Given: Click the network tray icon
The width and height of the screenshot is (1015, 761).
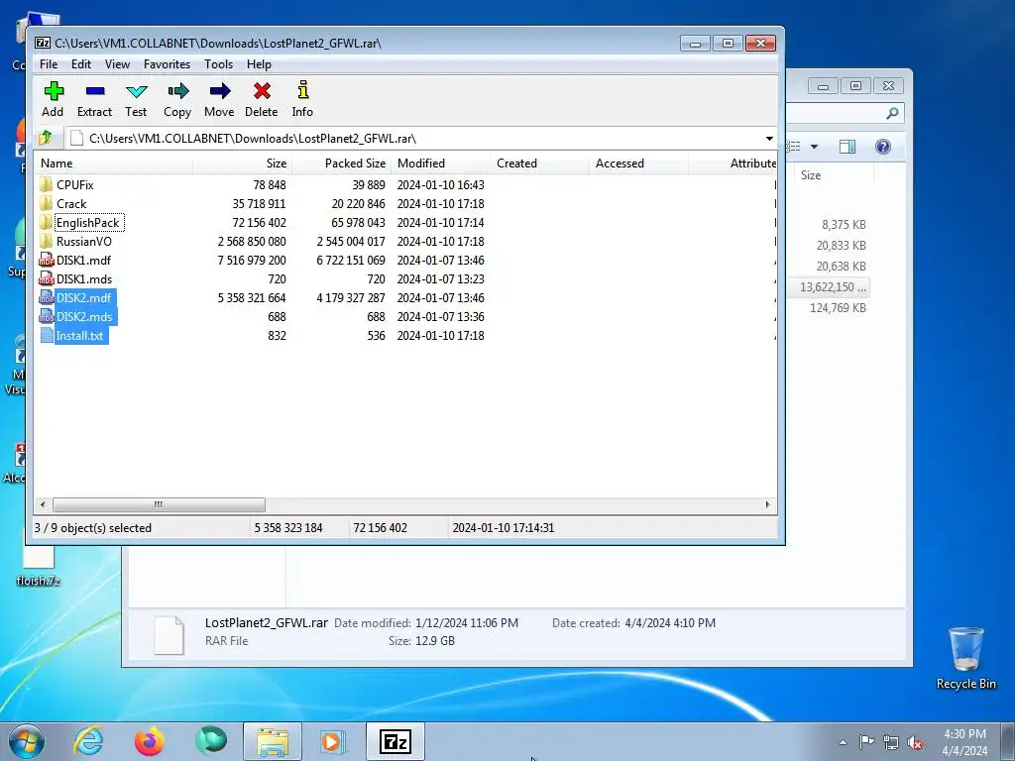Looking at the screenshot, I should pyautogui.click(x=891, y=742).
